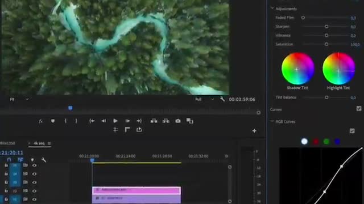The image size is (364, 204).
Task: Collapse the Adjustments section
Action: coord(272,8)
